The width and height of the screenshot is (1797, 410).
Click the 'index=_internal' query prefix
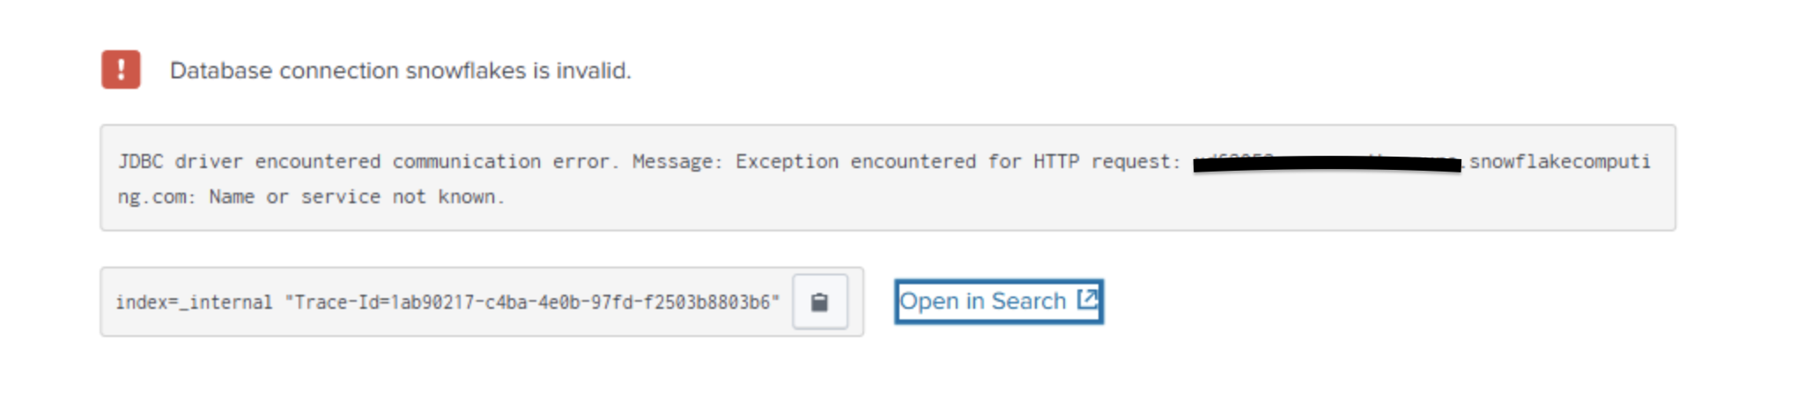pos(194,303)
